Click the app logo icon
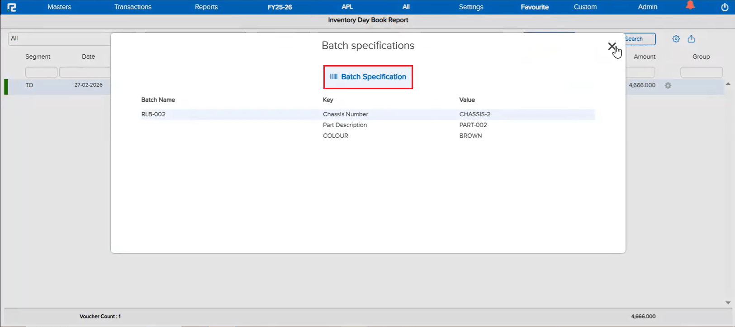This screenshot has width=735, height=327. (x=12, y=7)
